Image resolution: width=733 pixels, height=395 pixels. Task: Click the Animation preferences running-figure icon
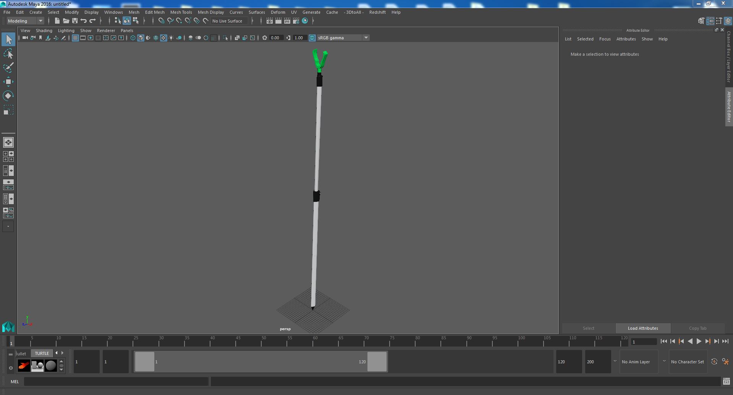(725, 361)
